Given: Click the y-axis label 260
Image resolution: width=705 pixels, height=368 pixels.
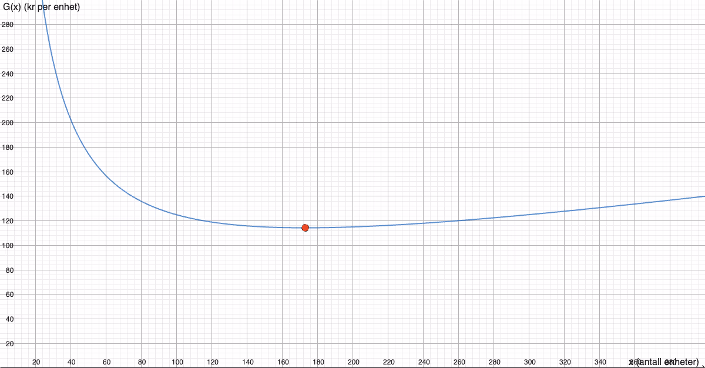Looking at the screenshot, I should point(8,49).
